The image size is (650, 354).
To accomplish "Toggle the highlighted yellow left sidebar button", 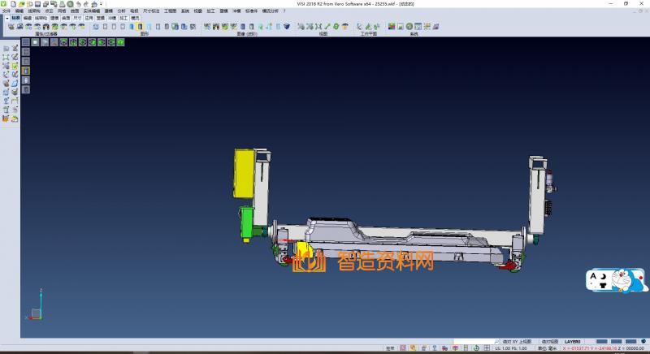I will pyautogui.click(x=25, y=71).
